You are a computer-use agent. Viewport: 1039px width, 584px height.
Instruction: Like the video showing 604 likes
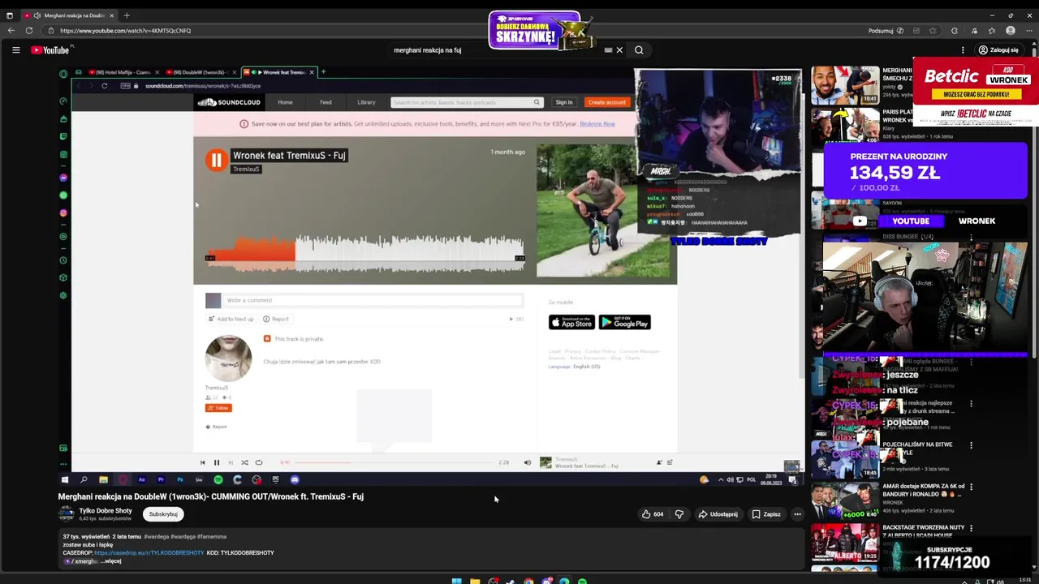pyautogui.click(x=653, y=514)
